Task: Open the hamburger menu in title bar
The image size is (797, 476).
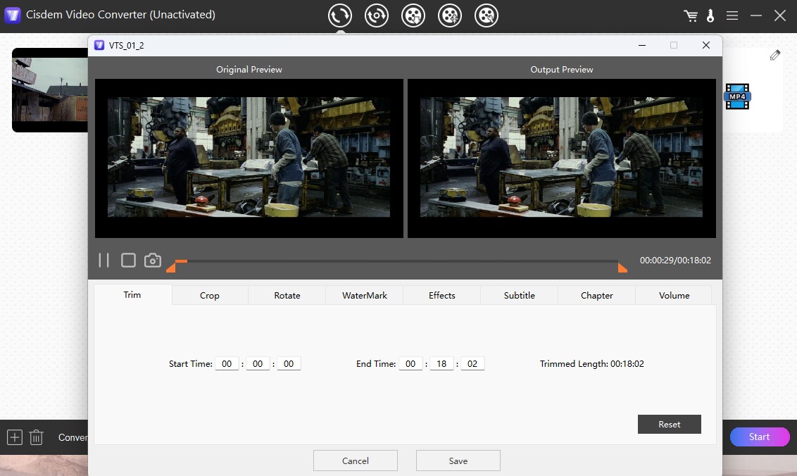Action: [732, 15]
